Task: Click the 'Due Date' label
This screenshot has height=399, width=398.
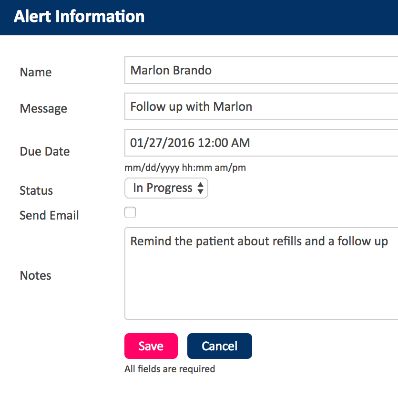Action: 45,151
